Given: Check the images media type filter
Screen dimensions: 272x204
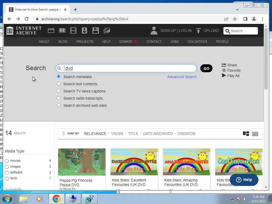Looking at the screenshot, I should 7,167.
